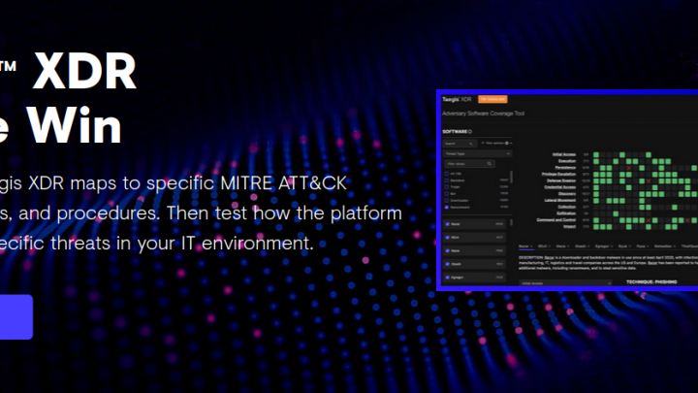
Task: Switch to the Pysa tab
Action: [x=641, y=246]
